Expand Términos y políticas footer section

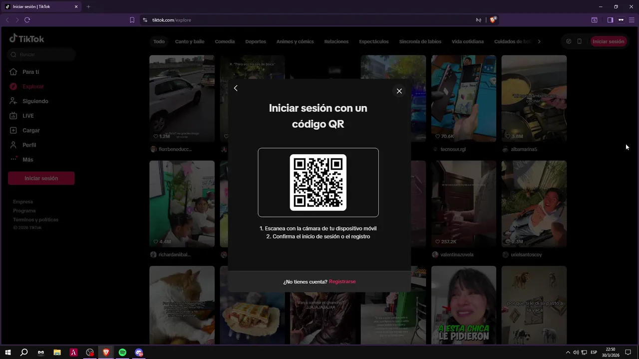(x=35, y=219)
